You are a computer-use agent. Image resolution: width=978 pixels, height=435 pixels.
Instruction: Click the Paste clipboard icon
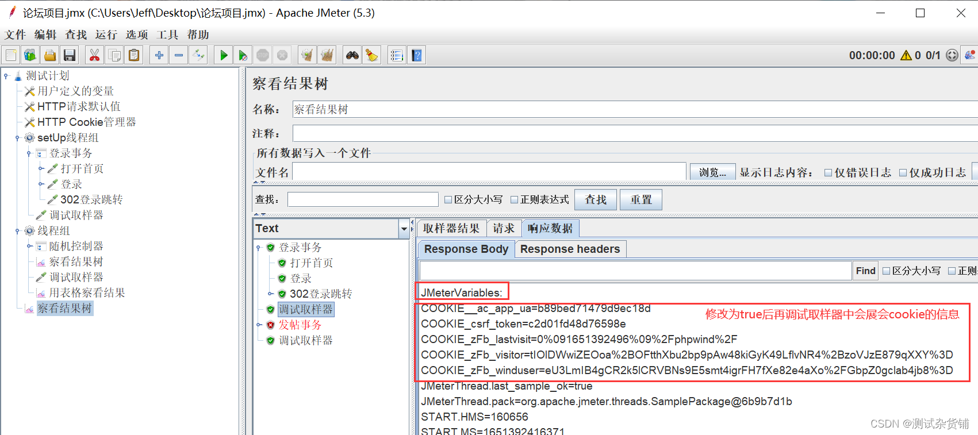134,55
